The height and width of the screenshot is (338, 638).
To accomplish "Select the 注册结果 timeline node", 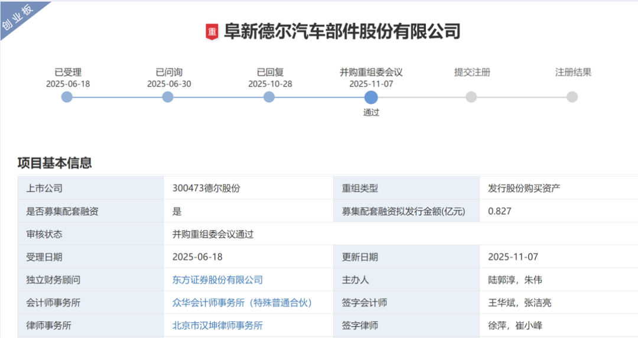I will coord(572,97).
